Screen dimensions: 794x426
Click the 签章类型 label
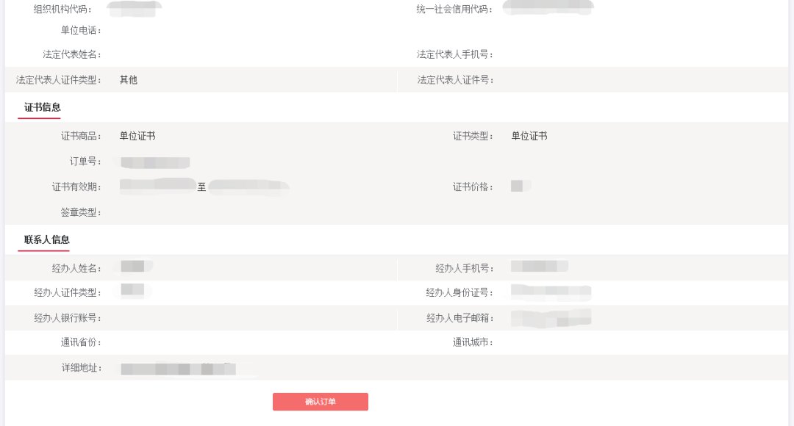(x=81, y=212)
